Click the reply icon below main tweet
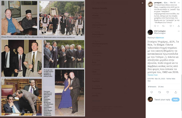 coord(152,92)
